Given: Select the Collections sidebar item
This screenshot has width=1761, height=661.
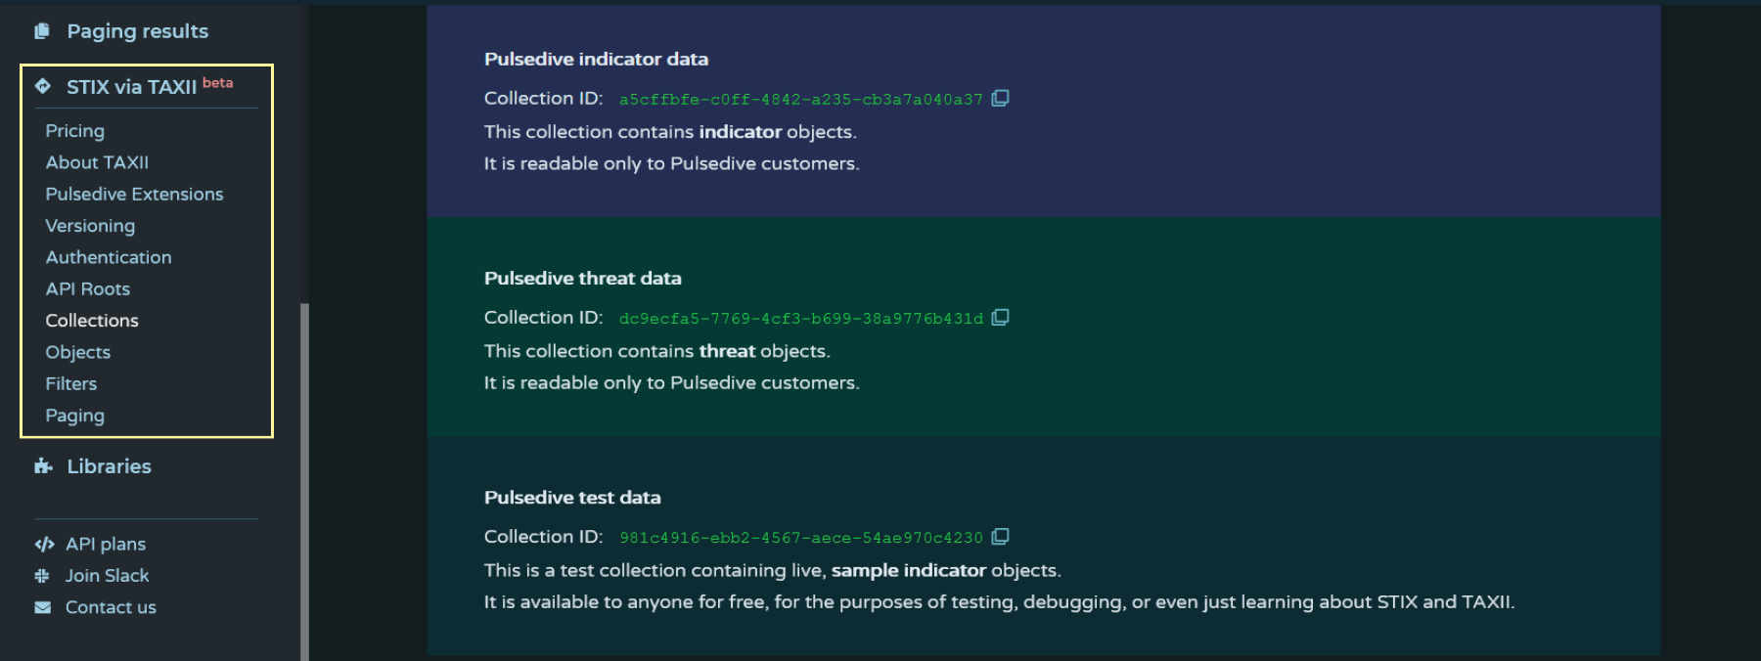Looking at the screenshot, I should [x=92, y=321].
